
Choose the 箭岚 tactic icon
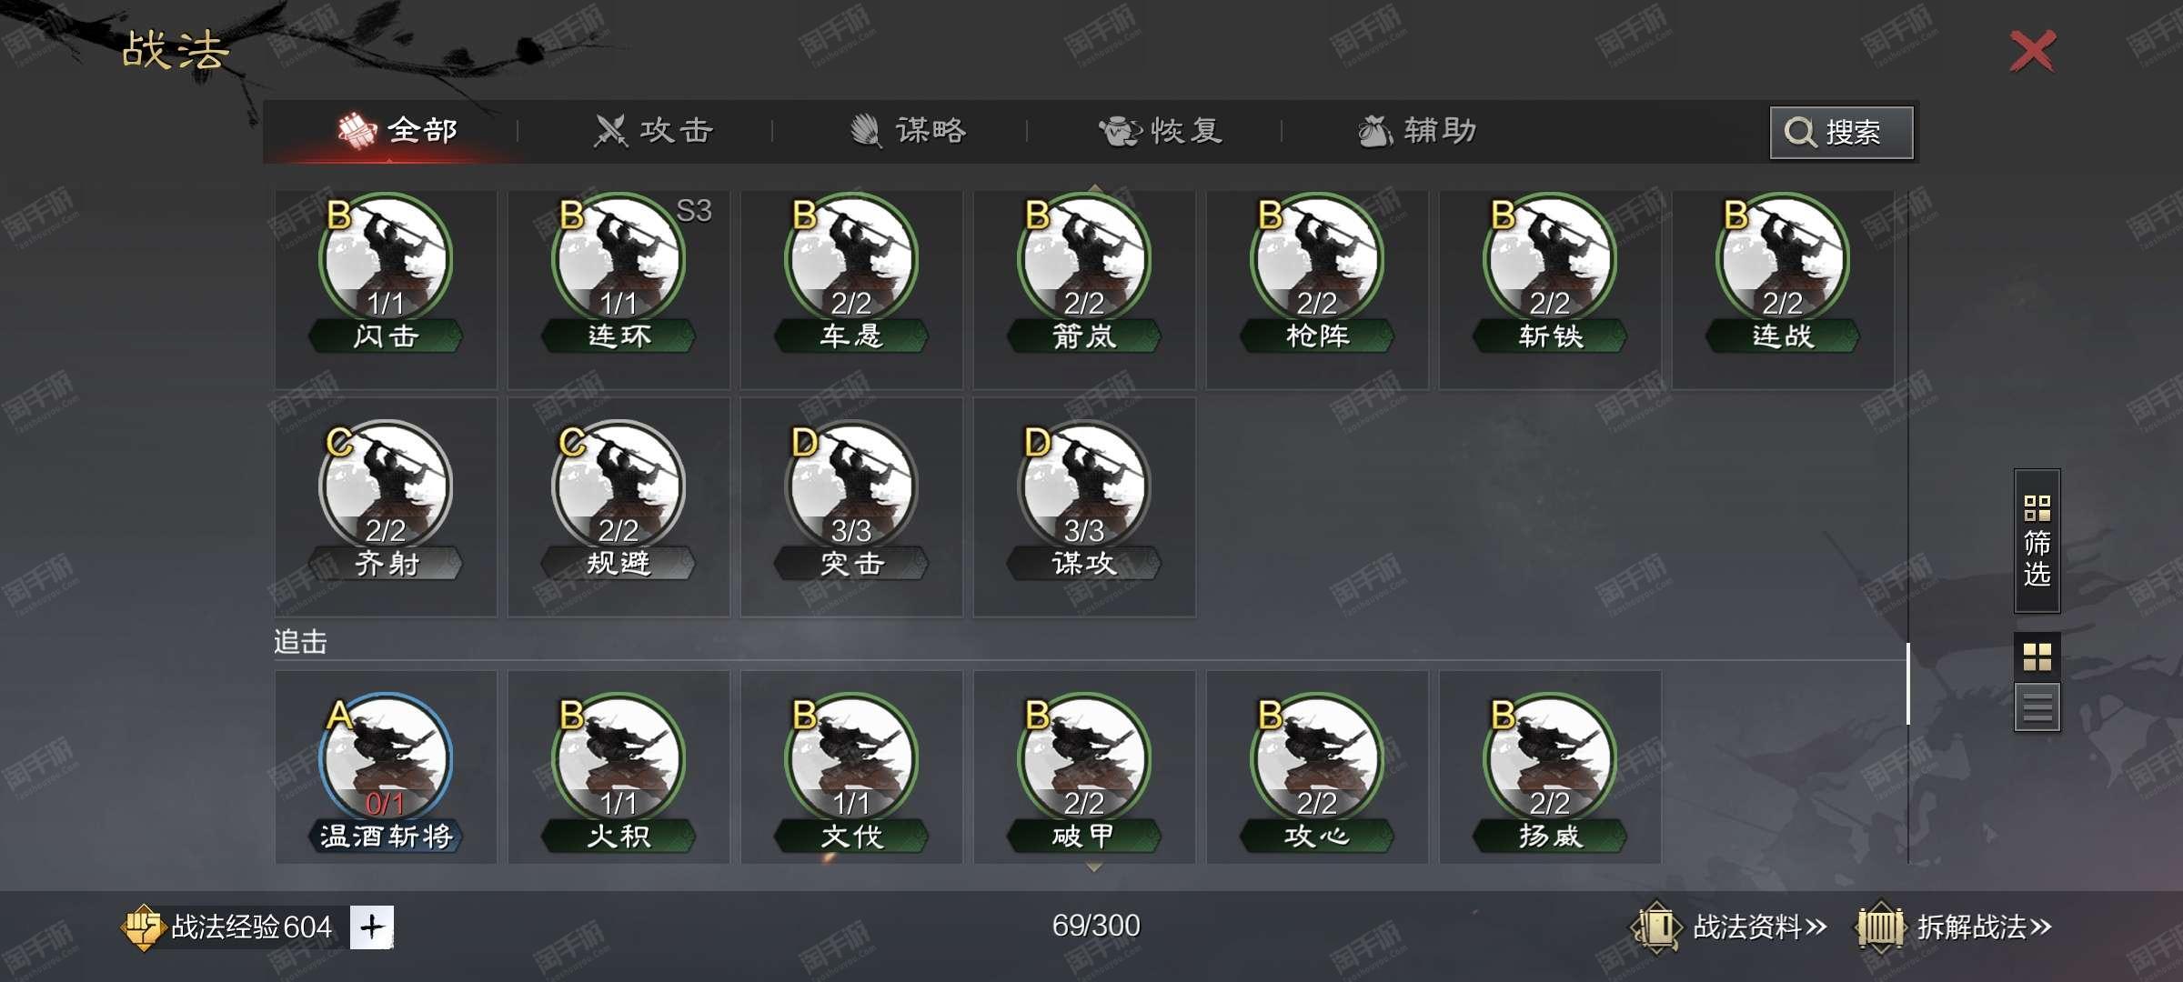click(x=1084, y=273)
